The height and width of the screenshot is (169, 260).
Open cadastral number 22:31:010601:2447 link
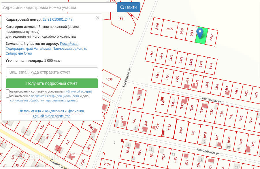(x=58, y=19)
